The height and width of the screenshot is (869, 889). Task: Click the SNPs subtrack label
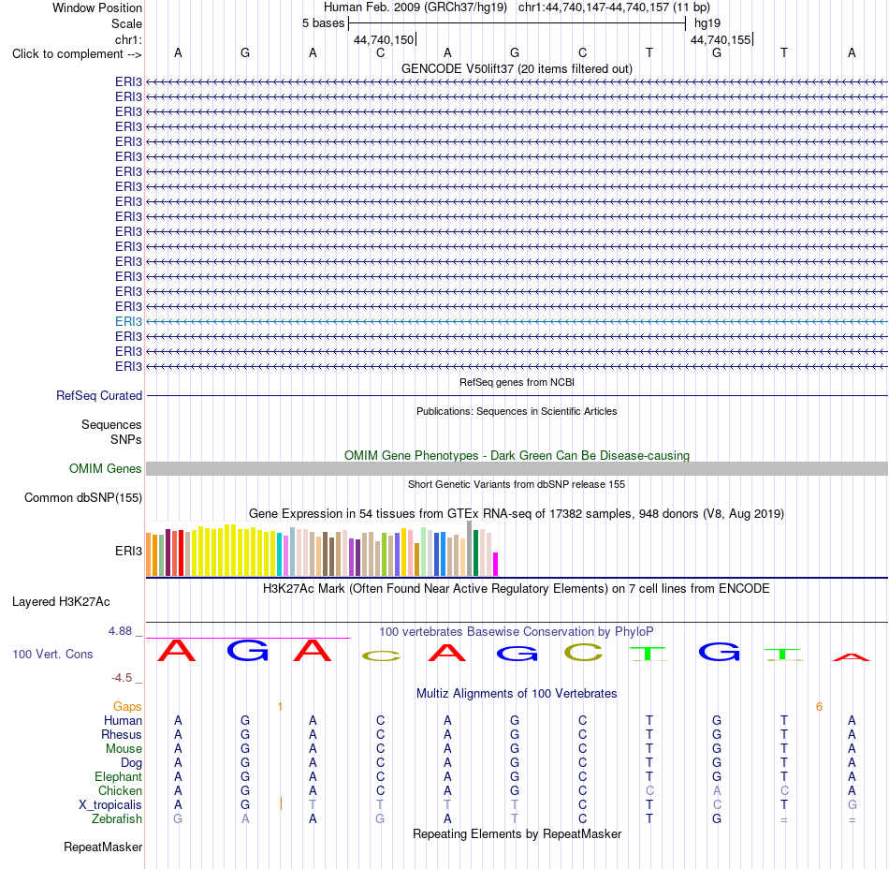tap(126, 439)
